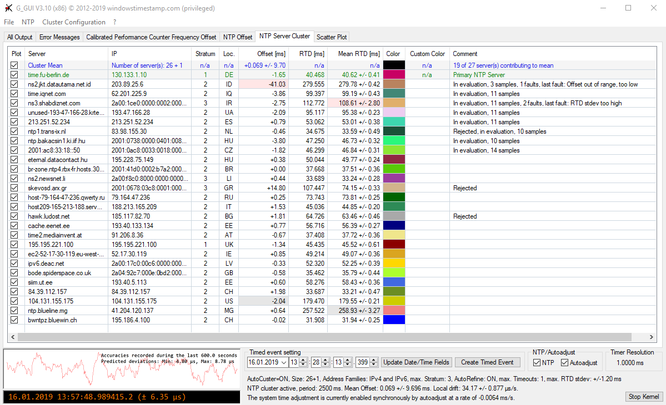The height and width of the screenshot is (405, 666).
Task: Click the '19 of 27 server(s) contributing to mean' comment
Action: pyautogui.click(x=503, y=65)
